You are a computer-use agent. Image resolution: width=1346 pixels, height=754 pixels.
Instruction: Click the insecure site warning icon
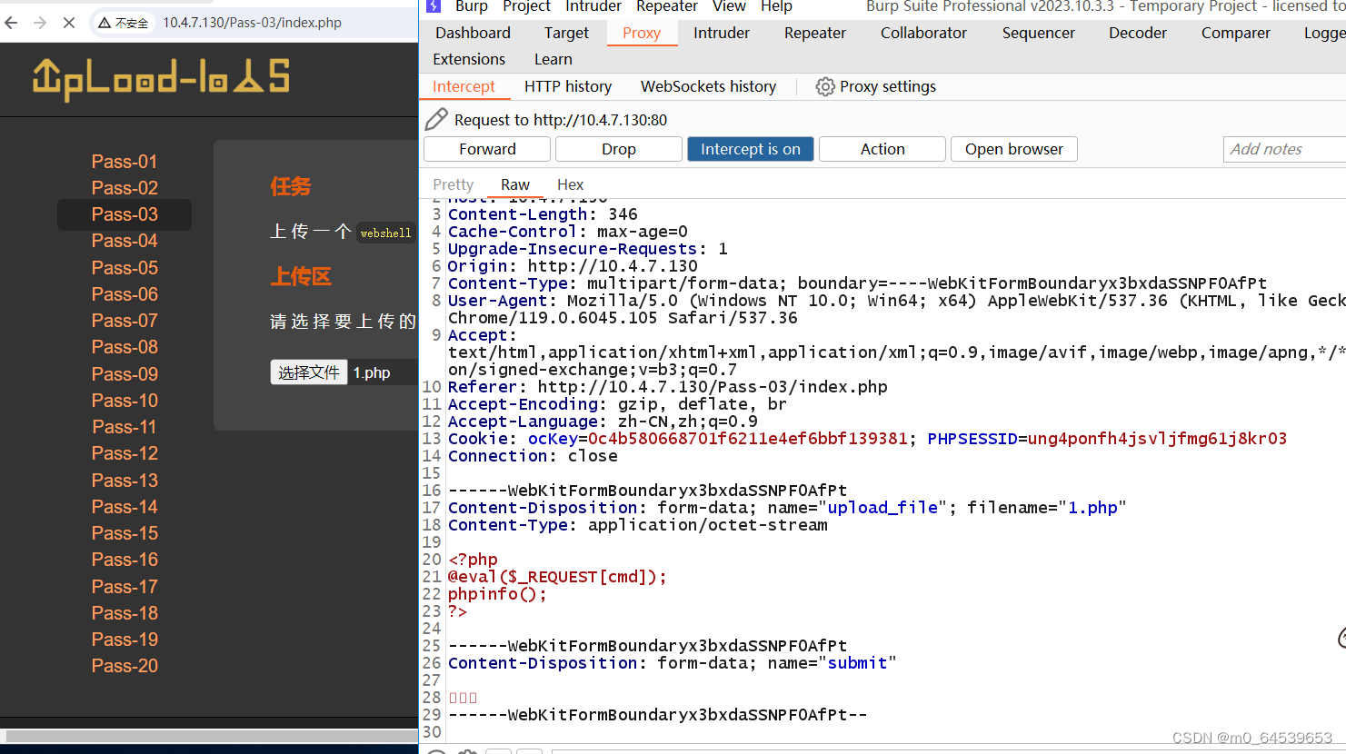coord(105,23)
